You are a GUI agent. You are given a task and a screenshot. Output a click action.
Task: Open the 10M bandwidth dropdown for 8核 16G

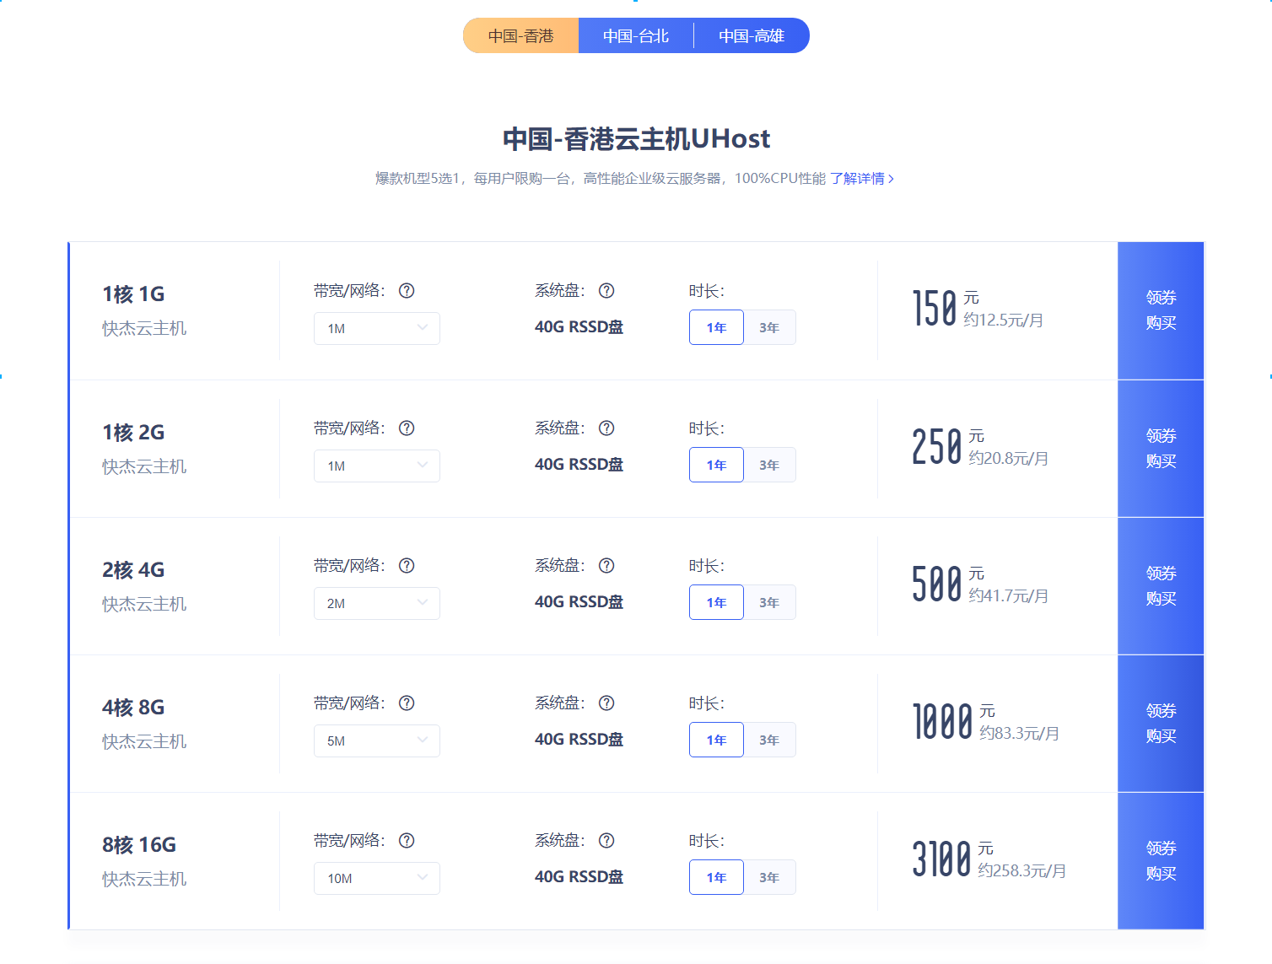(377, 878)
